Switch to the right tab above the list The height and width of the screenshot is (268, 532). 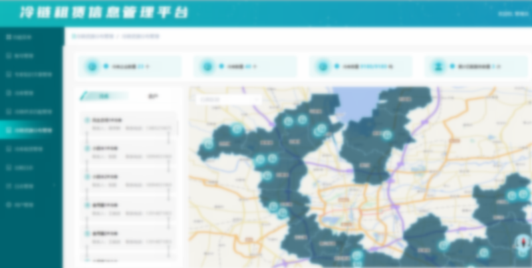(x=153, y=96)
